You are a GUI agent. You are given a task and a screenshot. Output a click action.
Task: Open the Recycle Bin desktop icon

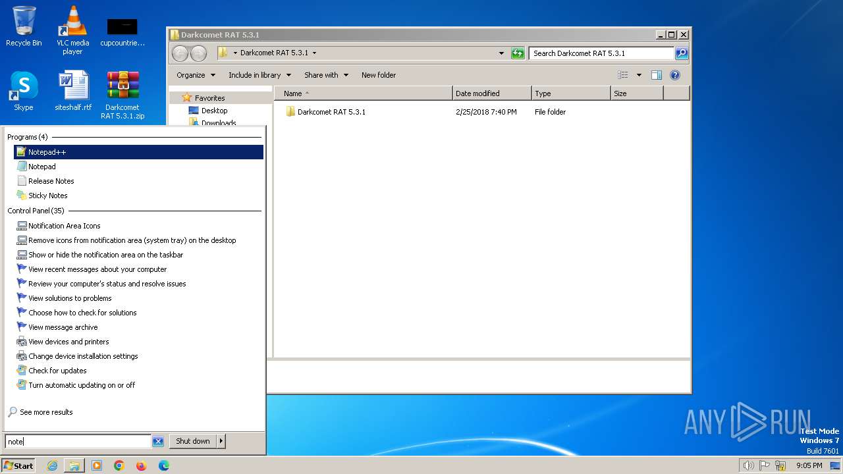coord(24,26)
